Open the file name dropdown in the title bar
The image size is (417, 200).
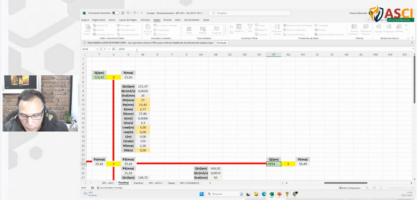point(202,13)
